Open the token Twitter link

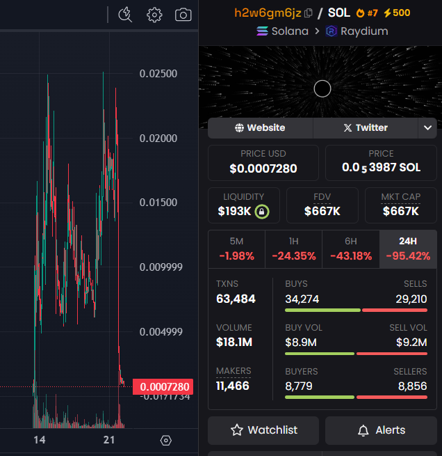[366, 128]
